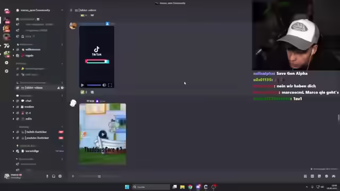Add a server with plus icon
The height and width of the screenshot is (191, 340).
coord(7,63)
